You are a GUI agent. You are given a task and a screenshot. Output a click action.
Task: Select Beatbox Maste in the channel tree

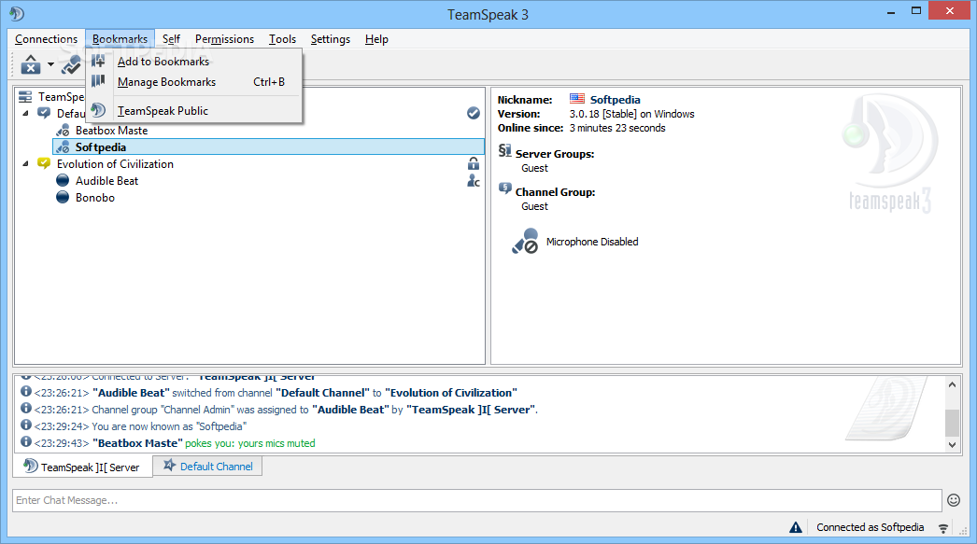111,130
